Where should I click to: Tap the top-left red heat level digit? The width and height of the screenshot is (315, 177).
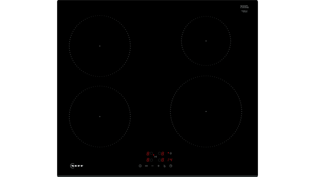coord(148,154)
